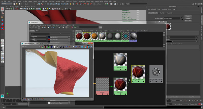Open the Hypershade Bookmarks menu

pyautogui.click(x=43, y=25)
